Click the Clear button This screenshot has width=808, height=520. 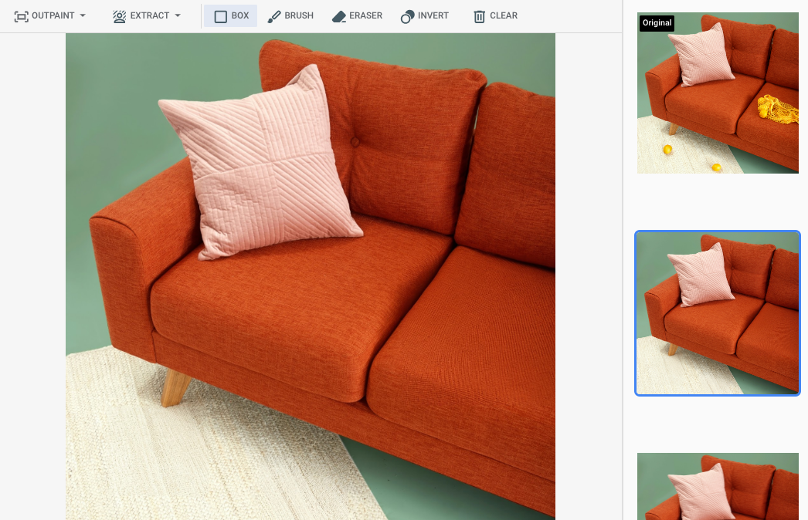pos(494,15)
